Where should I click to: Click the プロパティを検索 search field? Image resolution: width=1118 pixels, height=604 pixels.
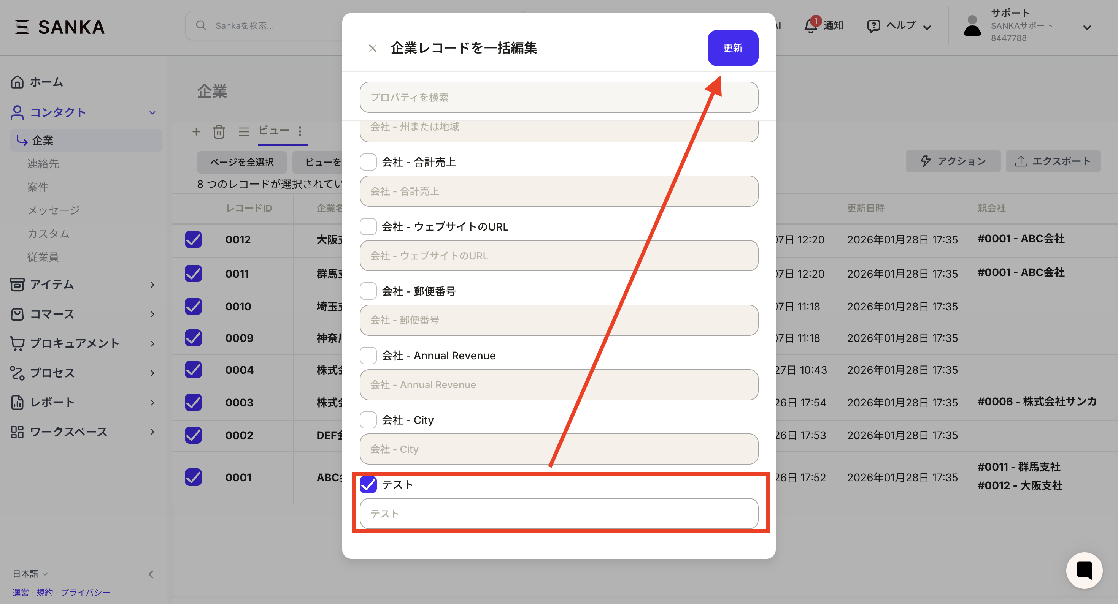pos(559,97)
